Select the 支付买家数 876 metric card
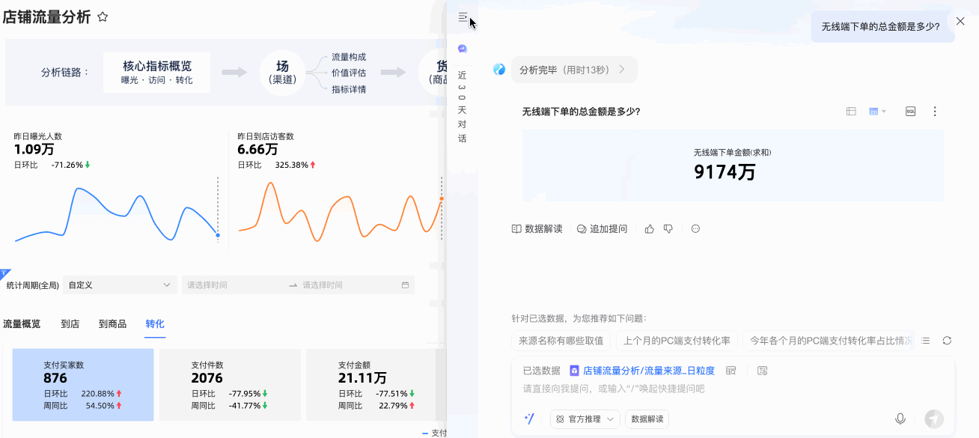 click(x=83, y=385)
